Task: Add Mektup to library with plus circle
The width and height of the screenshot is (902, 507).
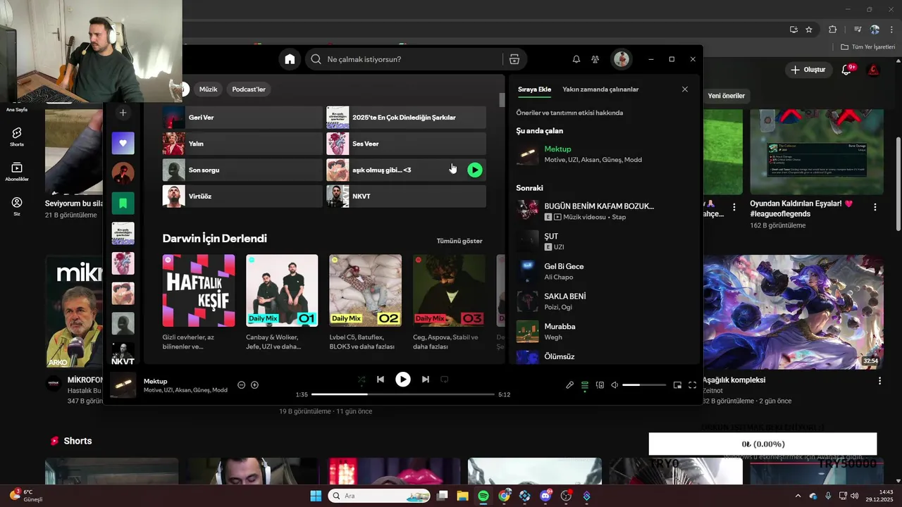Action: tap(254, 385)
